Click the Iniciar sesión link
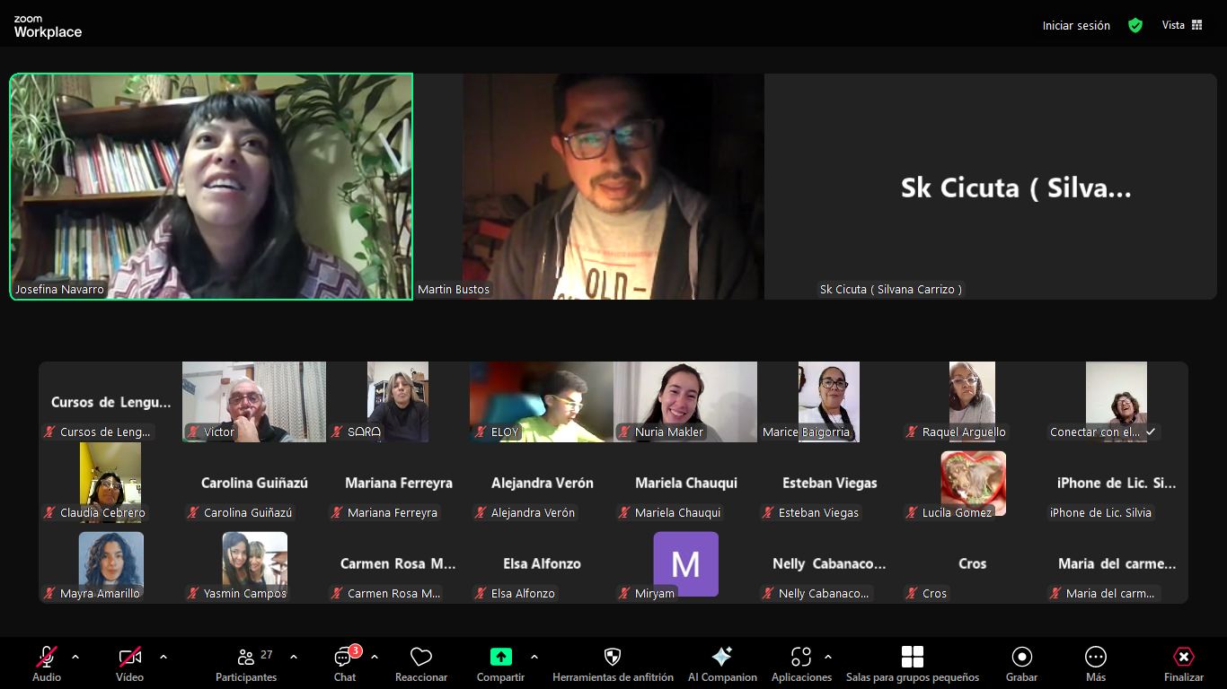 (1076, 25)
